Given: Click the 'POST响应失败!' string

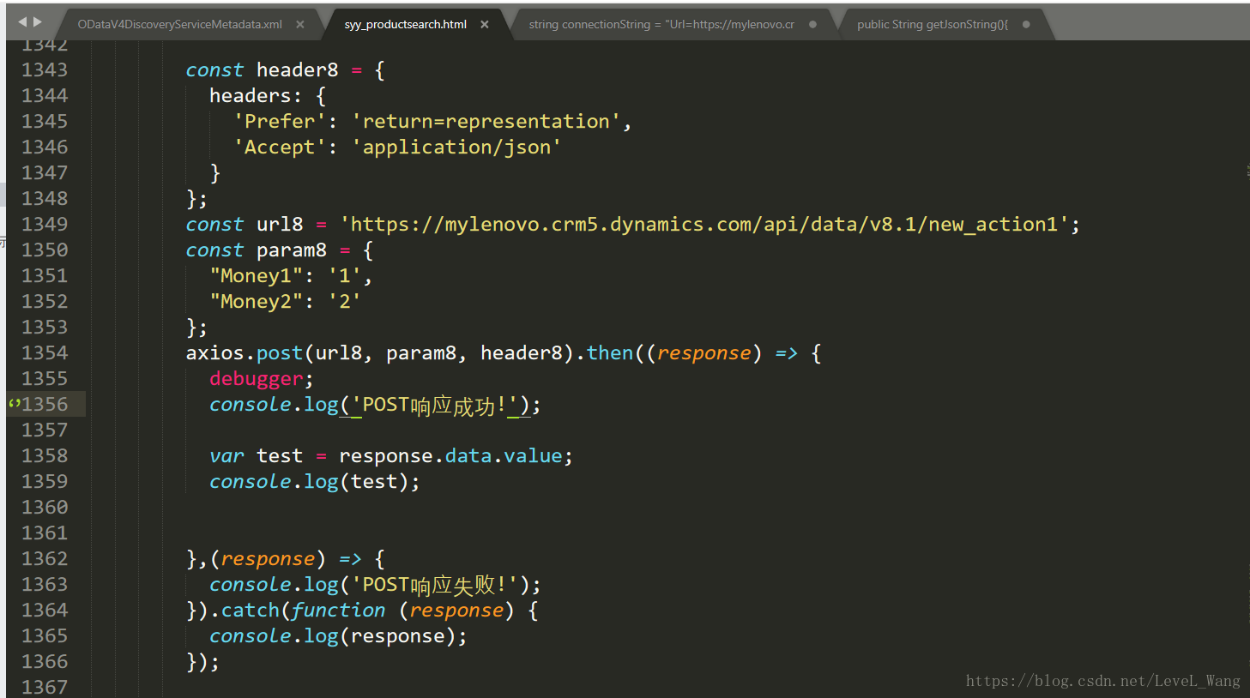Looking at the screenshot, I should tap(434, 585).
